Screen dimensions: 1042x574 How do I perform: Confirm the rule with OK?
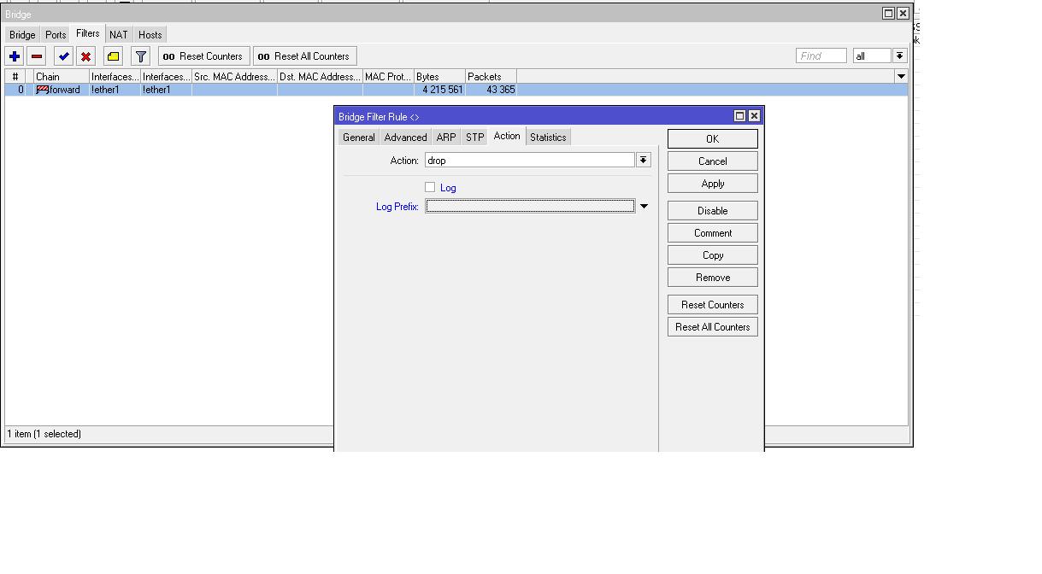712,139
